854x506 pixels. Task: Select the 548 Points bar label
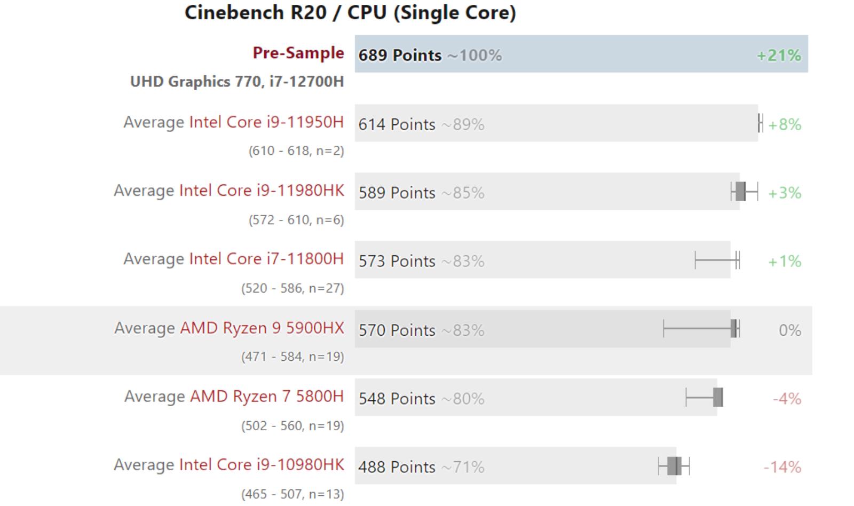point(397,399)
